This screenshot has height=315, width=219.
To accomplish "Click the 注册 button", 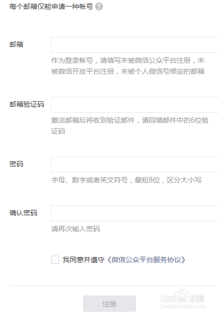I will click(x=109, y=304).
